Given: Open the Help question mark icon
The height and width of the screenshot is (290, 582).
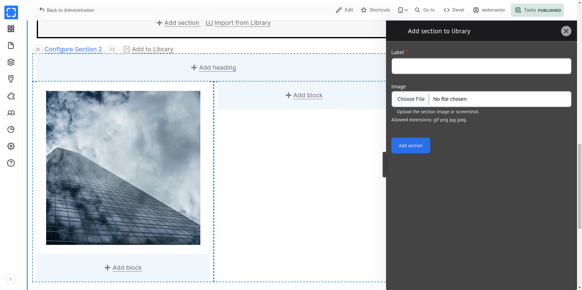Looking at the screenshot, I should 11,163.
